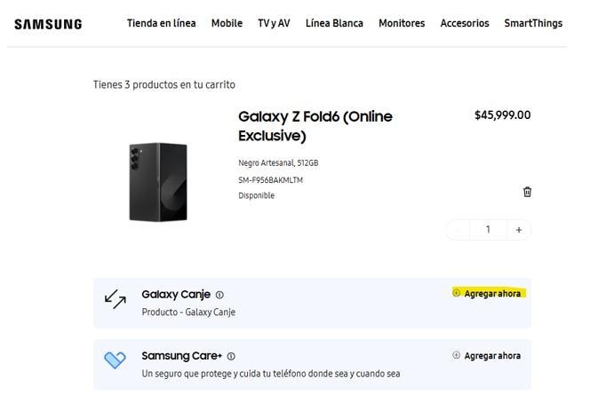Open the Monitores menu
Viewport: 606px width, 411px height.
point(402,24)
